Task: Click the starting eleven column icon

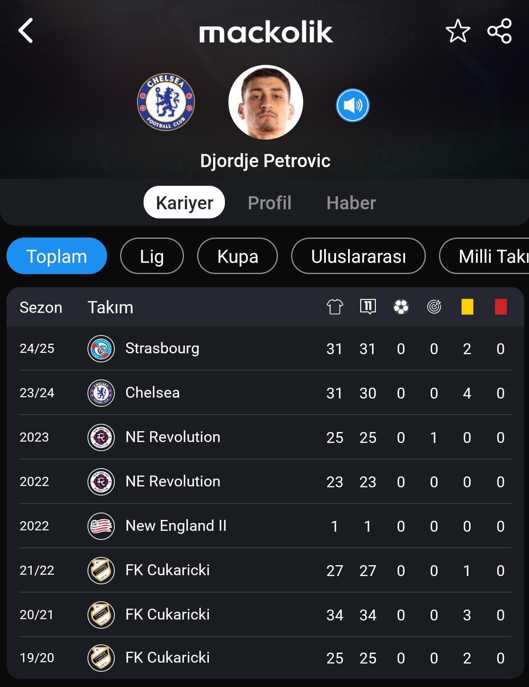Action: (x=368, y=307)
